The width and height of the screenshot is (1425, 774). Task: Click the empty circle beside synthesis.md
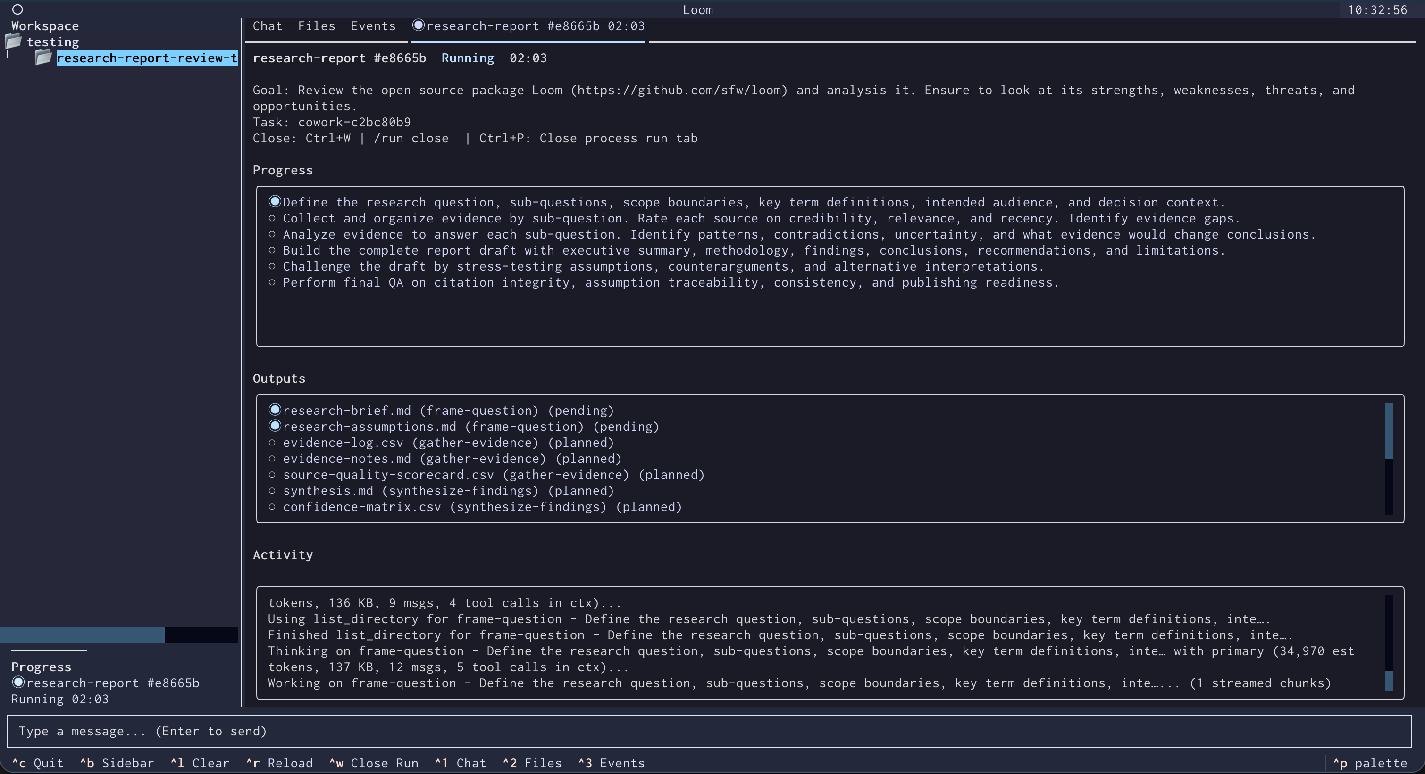[x=272, y=491]
